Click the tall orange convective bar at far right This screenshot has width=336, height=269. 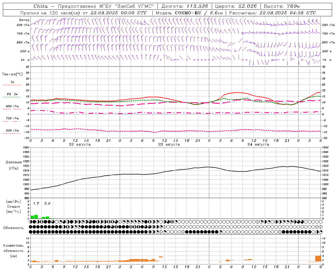(x=318, y=259)
